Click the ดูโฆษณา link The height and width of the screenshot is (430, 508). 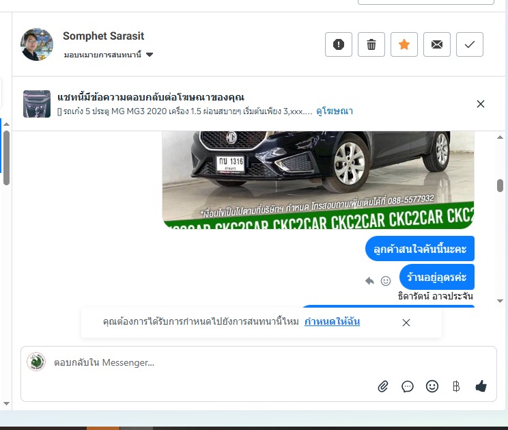coord(335,111)
